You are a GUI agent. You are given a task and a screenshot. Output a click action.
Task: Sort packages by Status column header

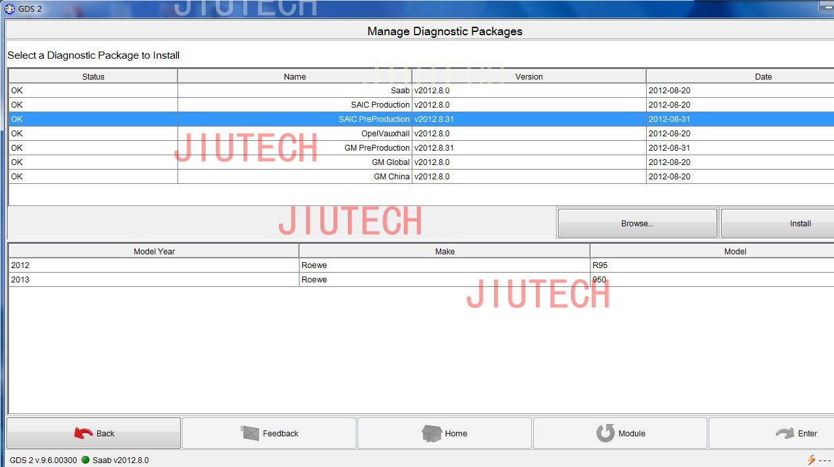tap(93, 76)
